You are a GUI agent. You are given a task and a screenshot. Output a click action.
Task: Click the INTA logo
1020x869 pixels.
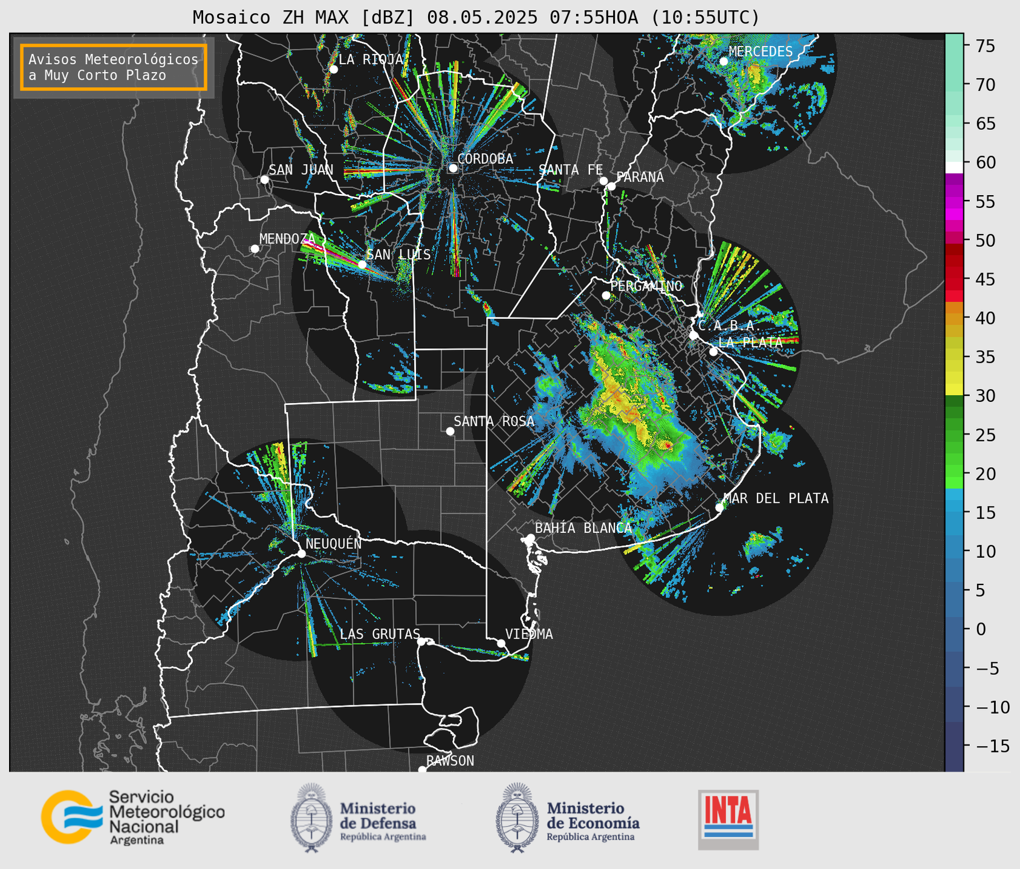click(728, 819)
